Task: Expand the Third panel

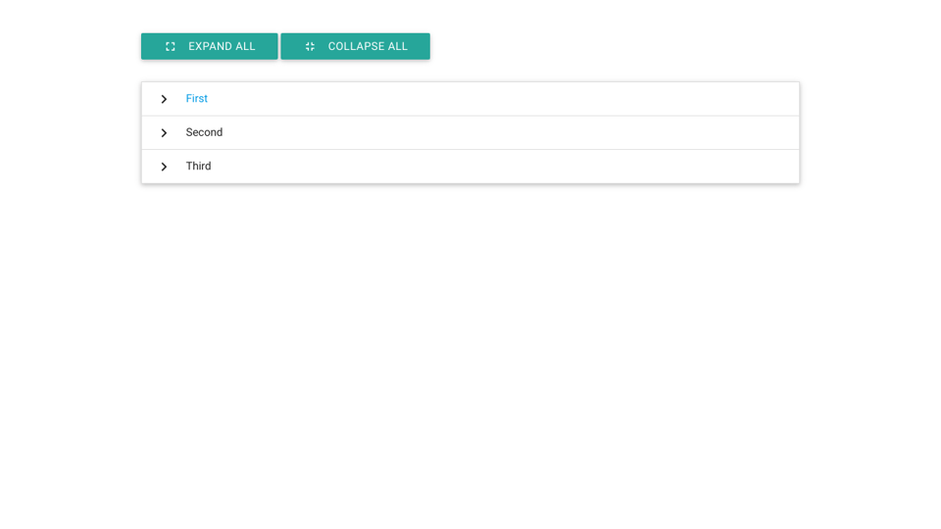Action: pyautogui.click(x=470, y=167)
